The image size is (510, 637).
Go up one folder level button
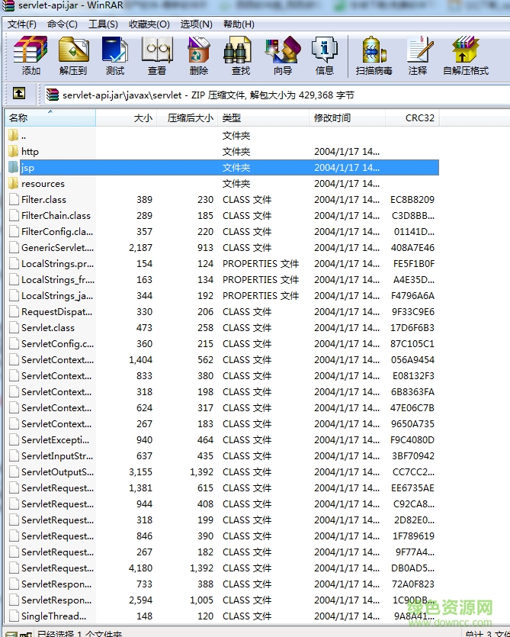(x=19, y=93)
